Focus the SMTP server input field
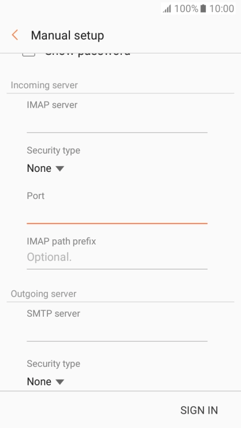The width and height of the screenshot is (241, 428). coord(117,331)
